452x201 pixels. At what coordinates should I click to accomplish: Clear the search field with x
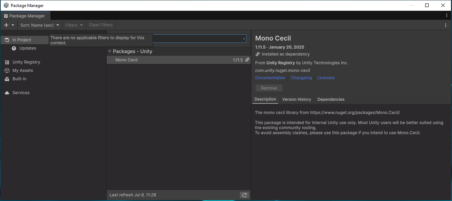[x=244, y=39]
